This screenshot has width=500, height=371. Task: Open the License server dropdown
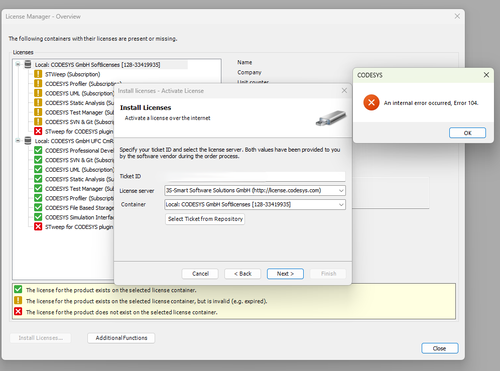[x=341, y=190]
